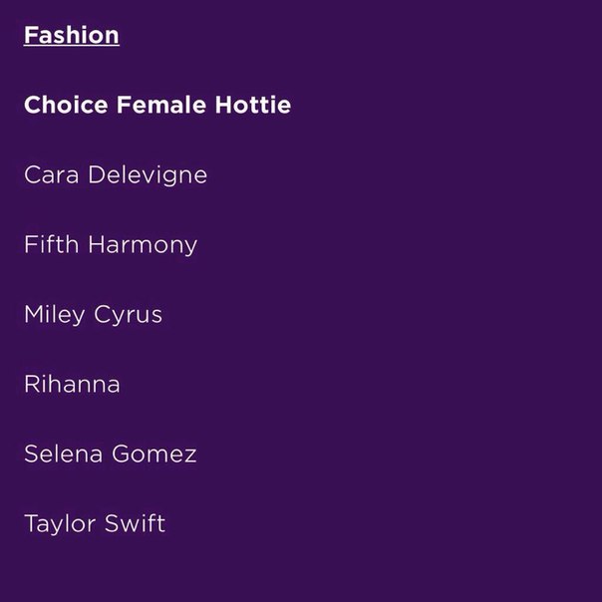Vote for Selena Gomez
The height and width of the screenshot is (602, 602).
pyautogui.click(x=110, y=454)
